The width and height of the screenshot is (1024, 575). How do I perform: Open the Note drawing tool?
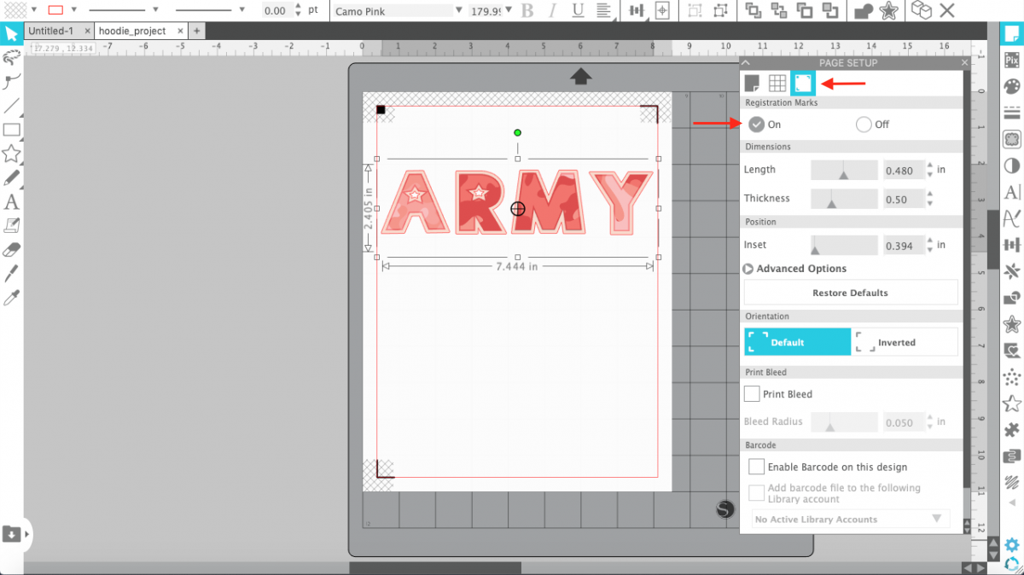[x=11, y=225]
